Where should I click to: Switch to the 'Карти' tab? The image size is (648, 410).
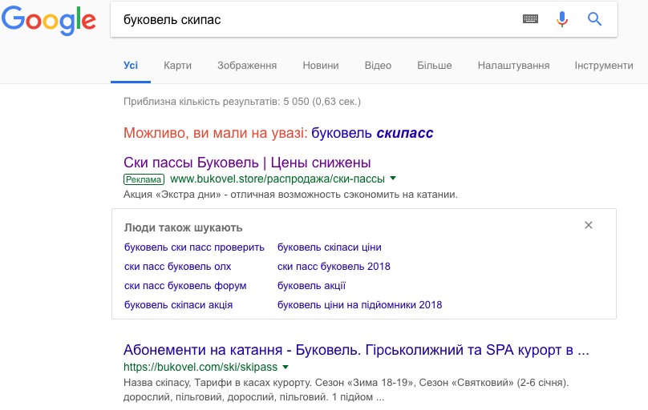tap(177, 65)
